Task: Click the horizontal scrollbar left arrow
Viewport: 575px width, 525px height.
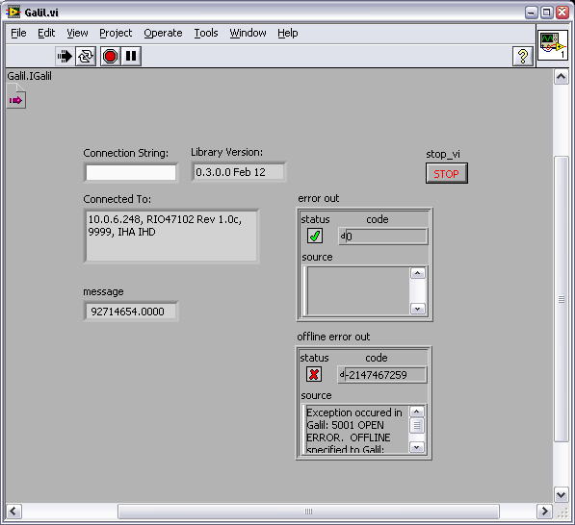Action: pos(13,512)
